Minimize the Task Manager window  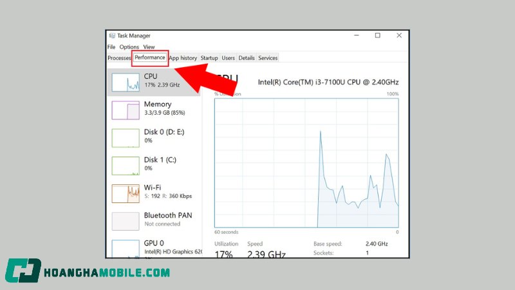pyautogui.click(x=357, y=35)
